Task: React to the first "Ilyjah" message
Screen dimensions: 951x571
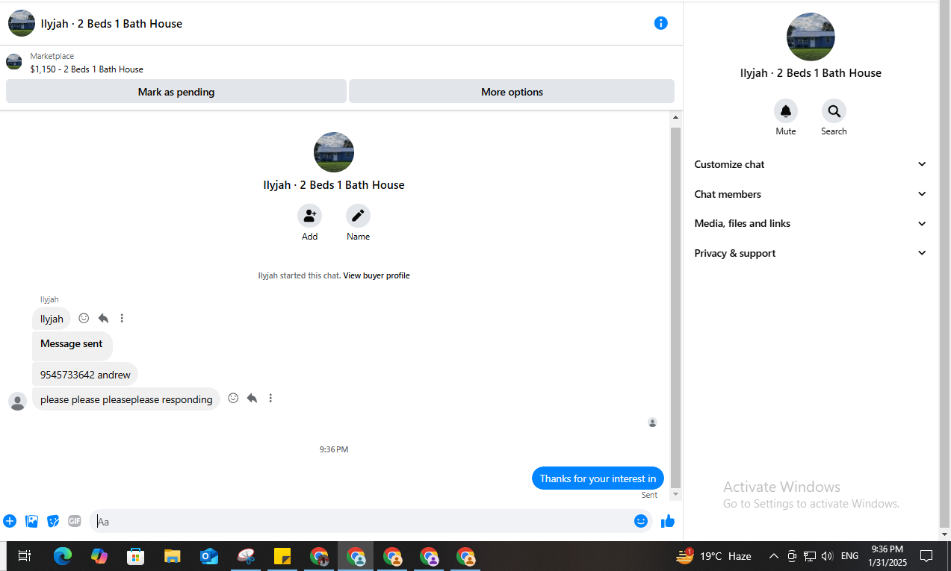Action: click(84, 318)
